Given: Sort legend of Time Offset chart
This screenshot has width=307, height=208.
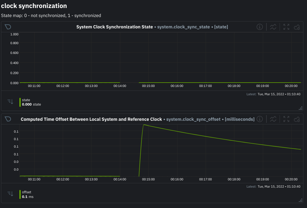Looking at the screenshot, I should 10,194.
